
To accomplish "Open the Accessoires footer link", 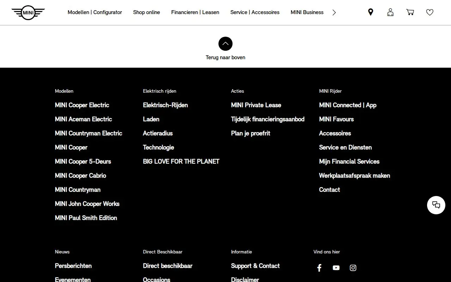I will (x=335, y=133).
